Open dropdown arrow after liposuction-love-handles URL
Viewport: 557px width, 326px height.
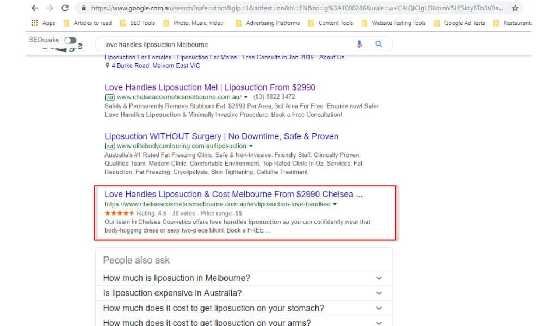click(335, 204)
